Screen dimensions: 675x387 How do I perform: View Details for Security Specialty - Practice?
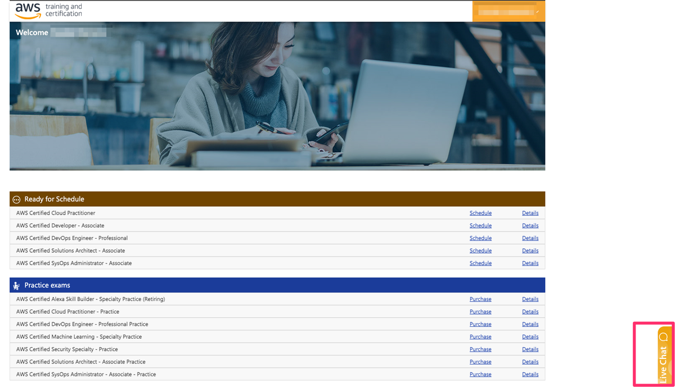530,349
